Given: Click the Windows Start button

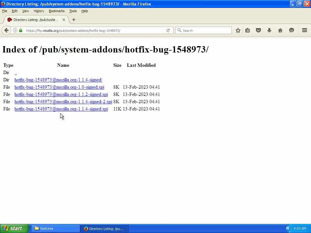Looking at the screenshot, I should click(14, 228).
